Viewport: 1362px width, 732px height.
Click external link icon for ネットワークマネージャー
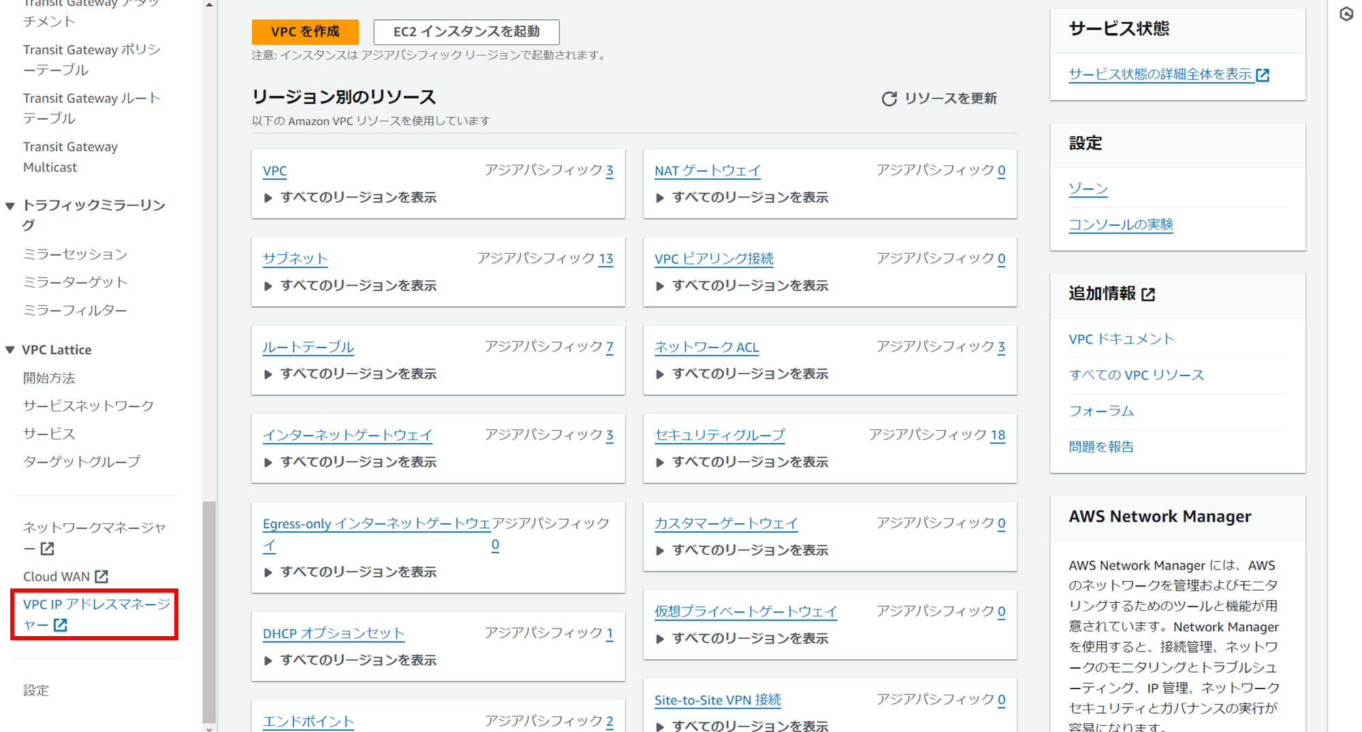[47, 548]
